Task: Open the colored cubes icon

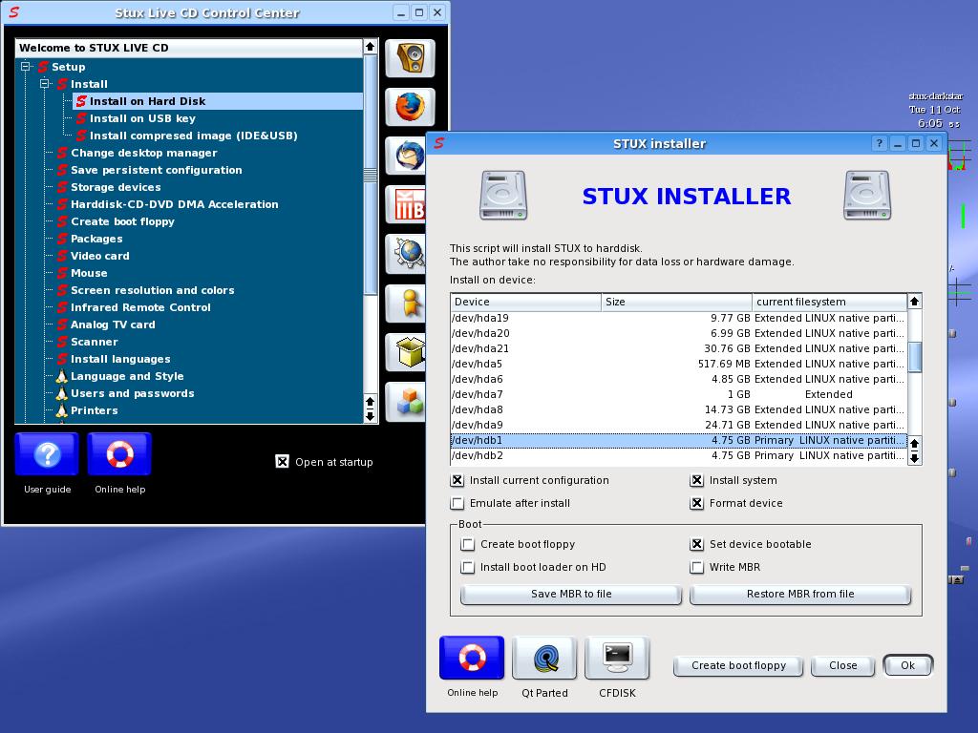Action: click(x=406, y=401)
